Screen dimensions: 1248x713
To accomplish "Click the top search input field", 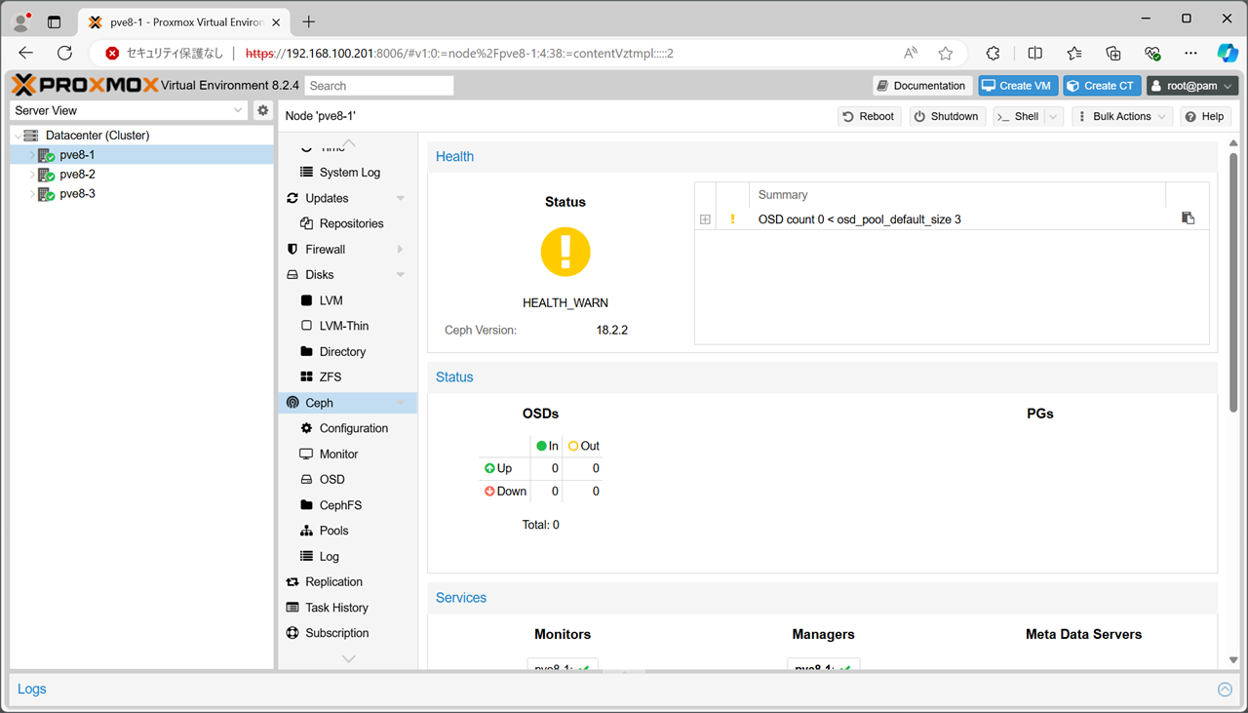I will click(x=379, y=86).
